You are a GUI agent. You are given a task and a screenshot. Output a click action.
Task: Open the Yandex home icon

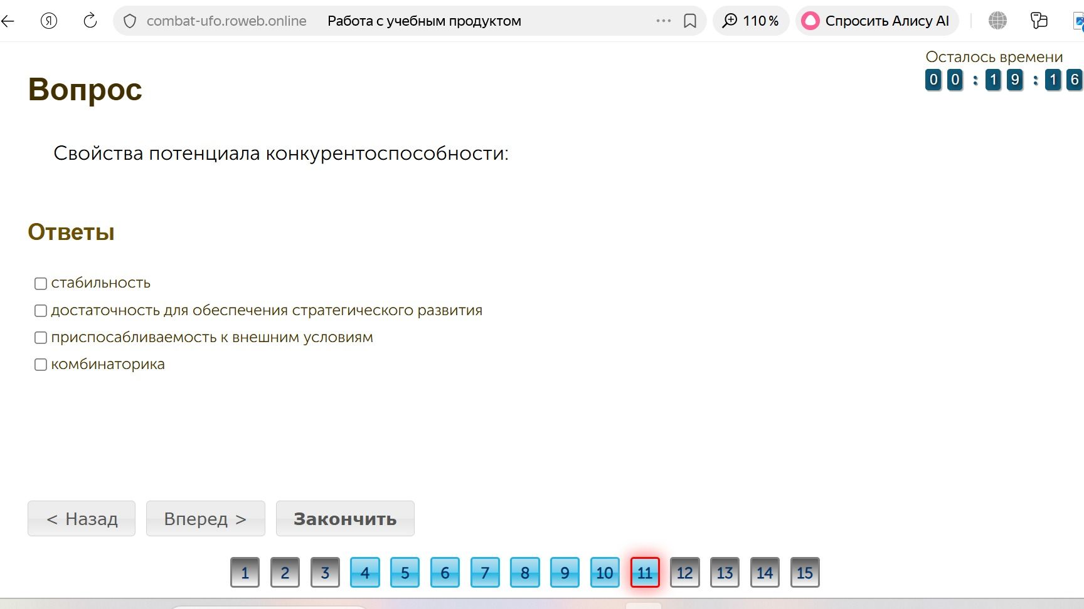[x=49, y=21]
